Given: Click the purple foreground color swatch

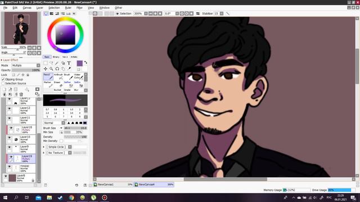Looking at the screenshot, I should point(80,63).
